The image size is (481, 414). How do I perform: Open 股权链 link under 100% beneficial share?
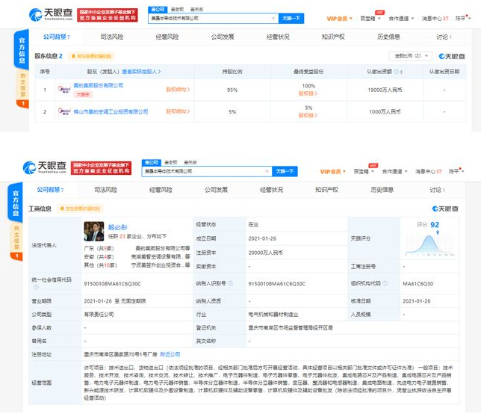click(x=308, y=93)
